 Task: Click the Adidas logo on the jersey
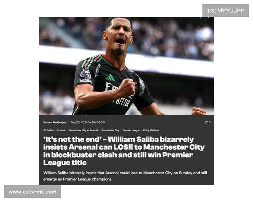click(x=110, y=77)
